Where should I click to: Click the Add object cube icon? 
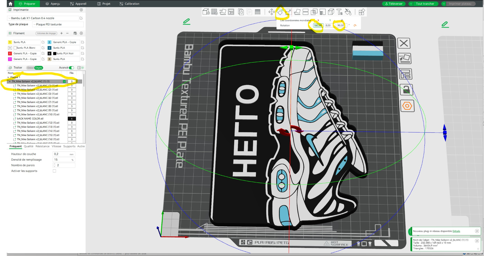(206, 12)
